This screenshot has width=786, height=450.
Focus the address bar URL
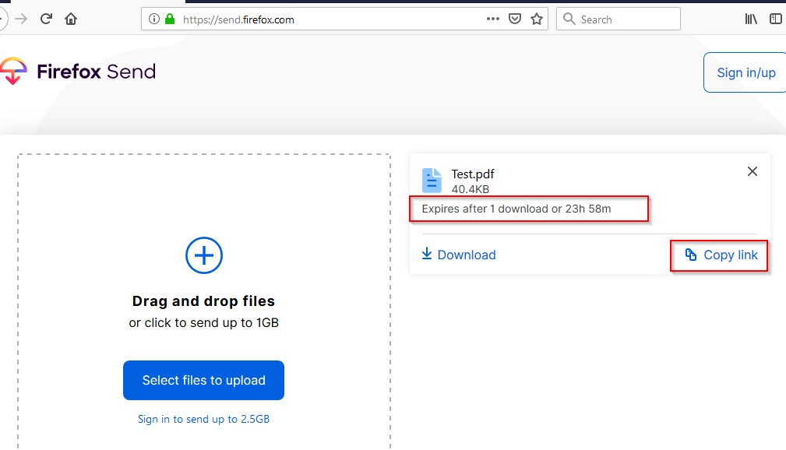312,19
